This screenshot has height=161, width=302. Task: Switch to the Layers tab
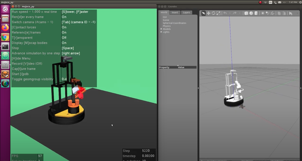pos(186,13)
